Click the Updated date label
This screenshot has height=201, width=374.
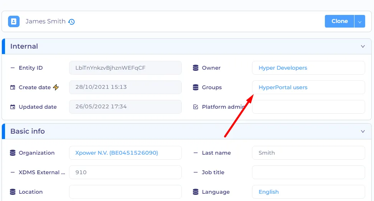pyautogui.click(x=38, y=107)
